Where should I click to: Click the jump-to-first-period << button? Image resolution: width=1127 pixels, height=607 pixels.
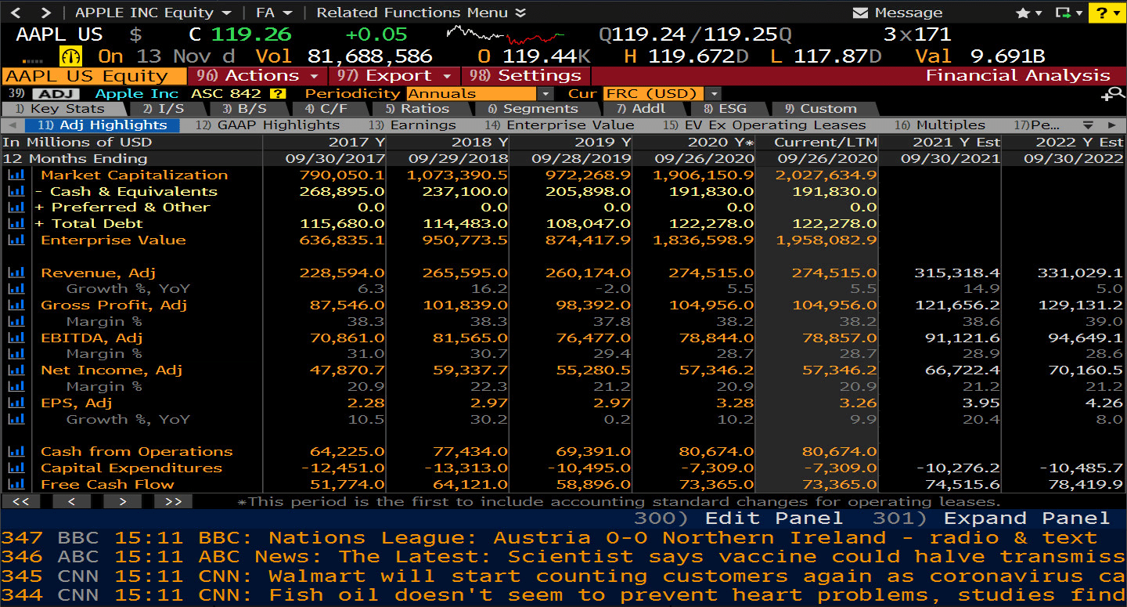[x=21, y=501]
